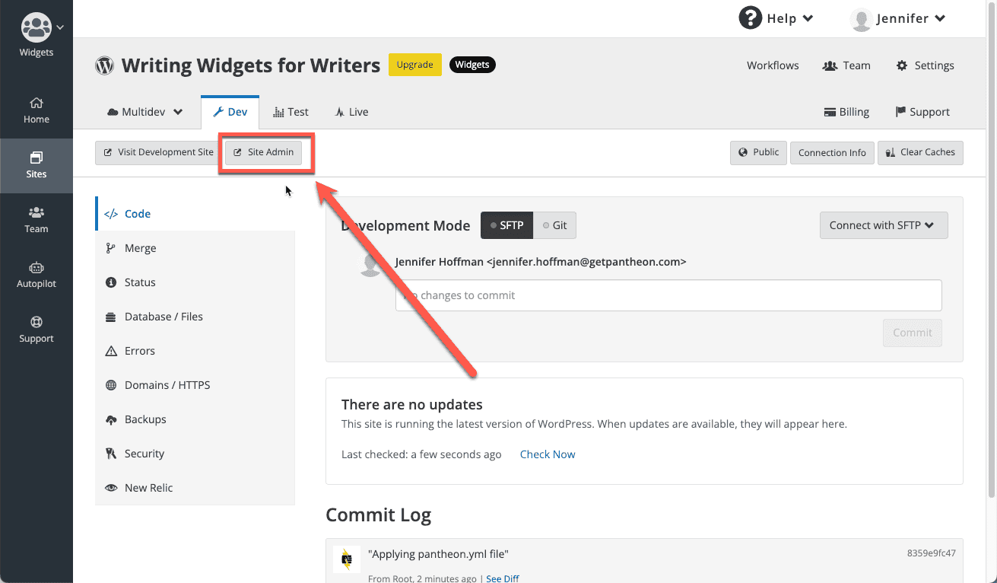Image resolution: width=997 pixels, height=583 pixels.
Task: Open Autopilot from the sidebar
Action: click(x=36, y=275)
